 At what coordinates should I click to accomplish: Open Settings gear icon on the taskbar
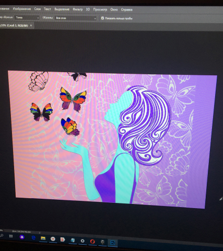coord(83,241)
